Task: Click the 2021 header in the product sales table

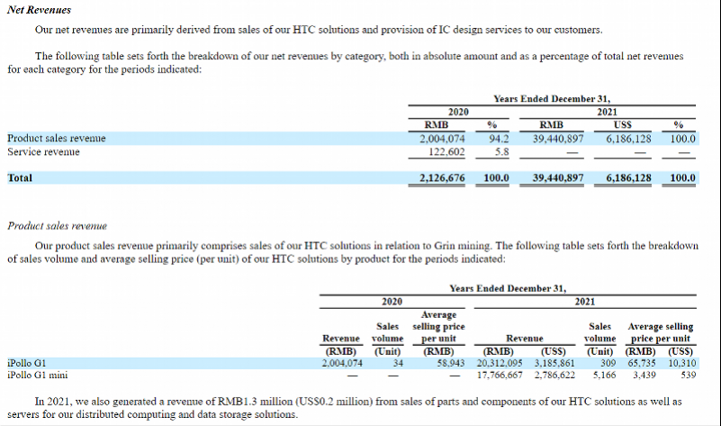Action: [585, 302]
